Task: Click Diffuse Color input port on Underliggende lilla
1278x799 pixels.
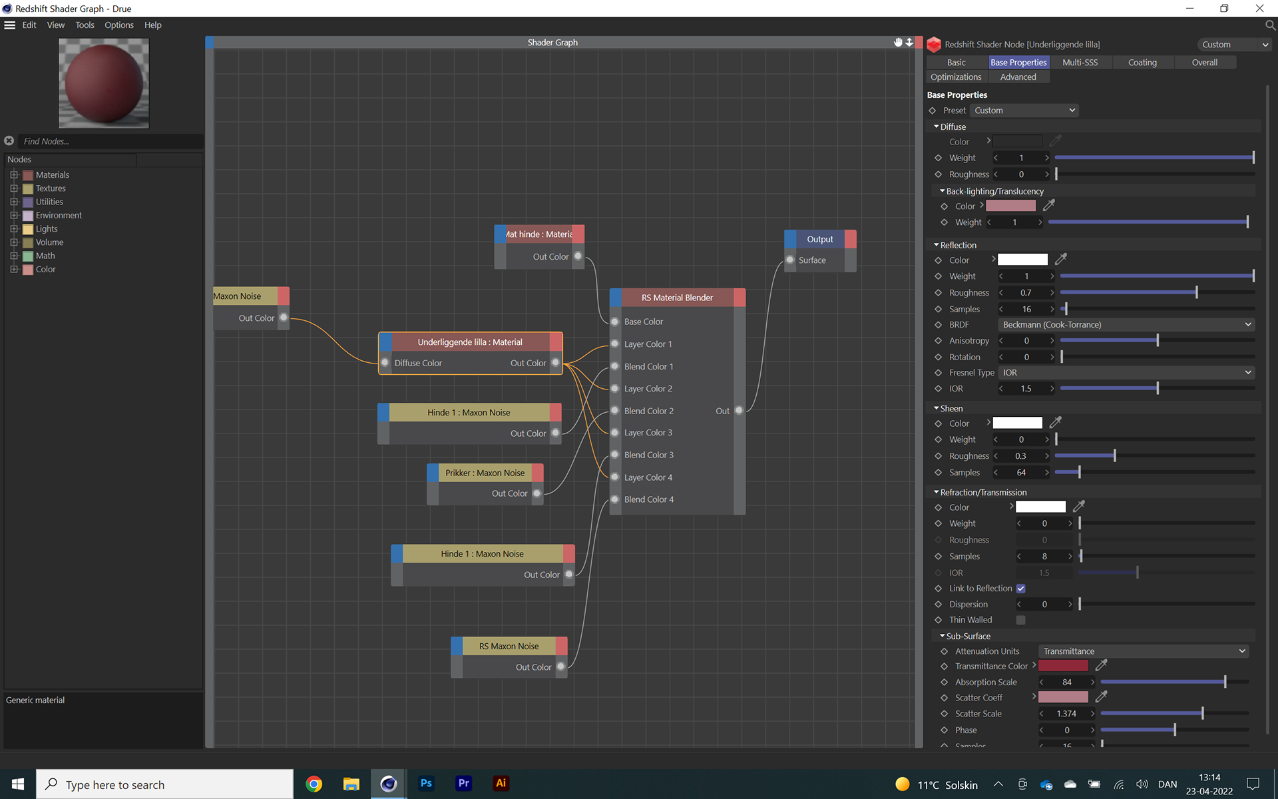Action: pyautogui.click(x=385, y=362)
